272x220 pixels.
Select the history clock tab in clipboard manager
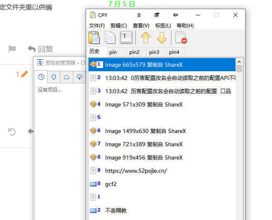pos(41,77)
